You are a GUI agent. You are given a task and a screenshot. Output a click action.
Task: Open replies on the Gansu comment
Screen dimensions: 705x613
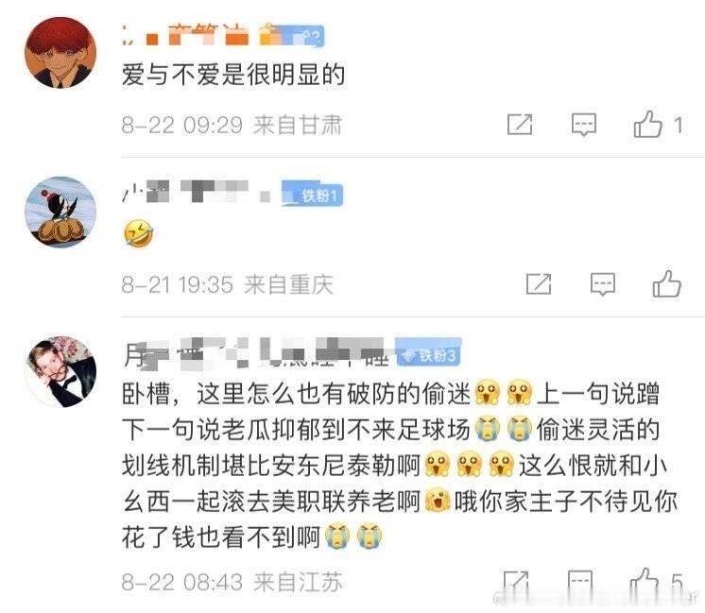584,125
